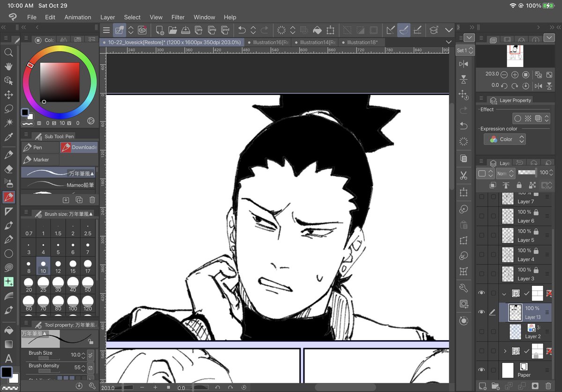Open the Brush density stepper
This screenshot has height=392, width=562.
tap(82, 368)
